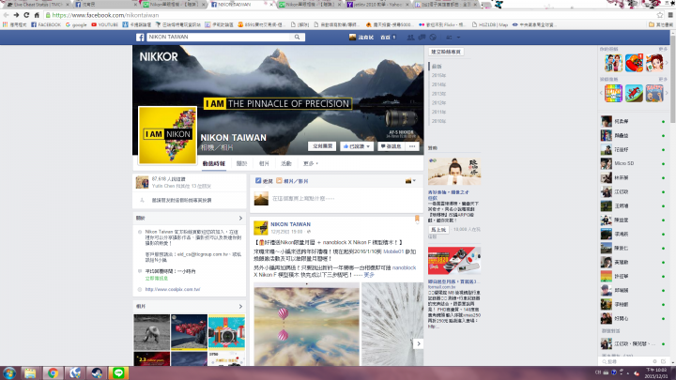Open the notifications globe icon
The image size is (676, 380).
tap(433, 38)
